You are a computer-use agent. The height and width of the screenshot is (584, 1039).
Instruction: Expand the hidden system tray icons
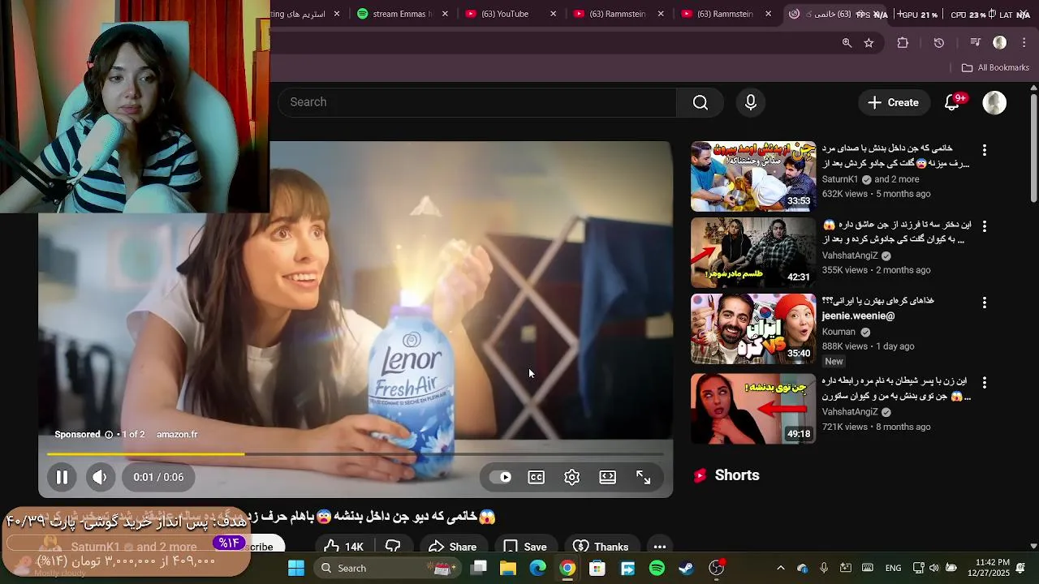point(781,568)
